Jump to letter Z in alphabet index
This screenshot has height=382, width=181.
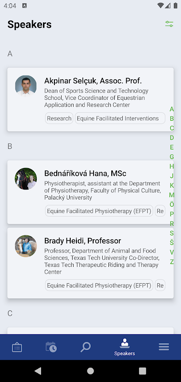point(172,262)
